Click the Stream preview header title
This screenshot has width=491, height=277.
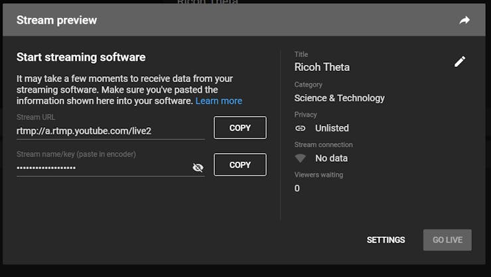(x=56, y=20)
